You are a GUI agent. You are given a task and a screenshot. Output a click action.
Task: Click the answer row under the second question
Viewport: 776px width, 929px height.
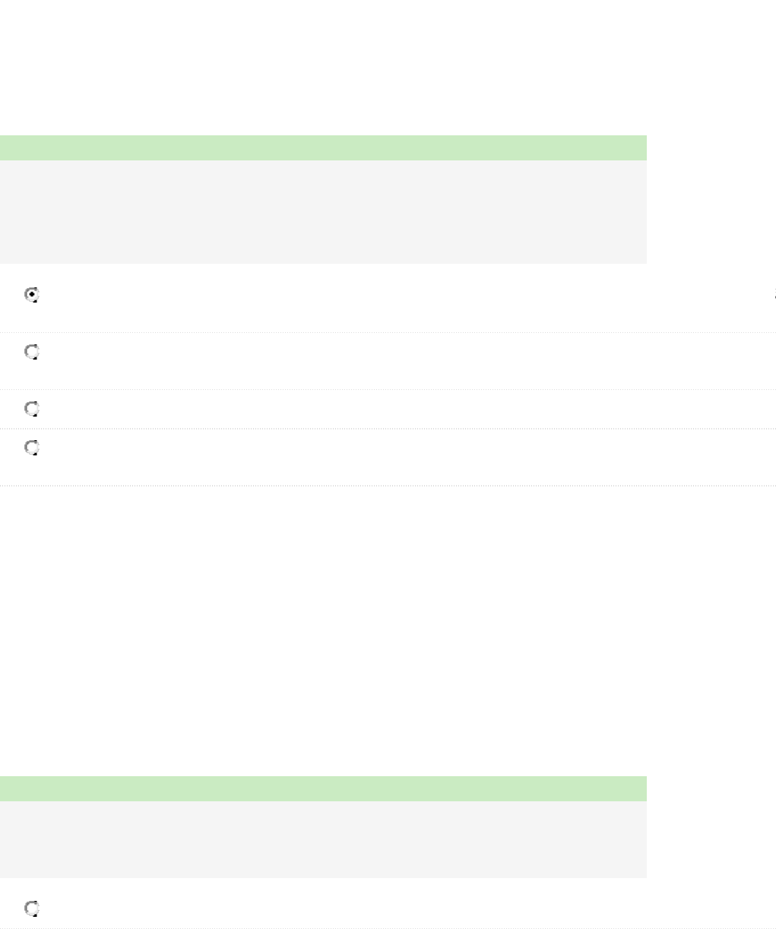pos(380,908)
